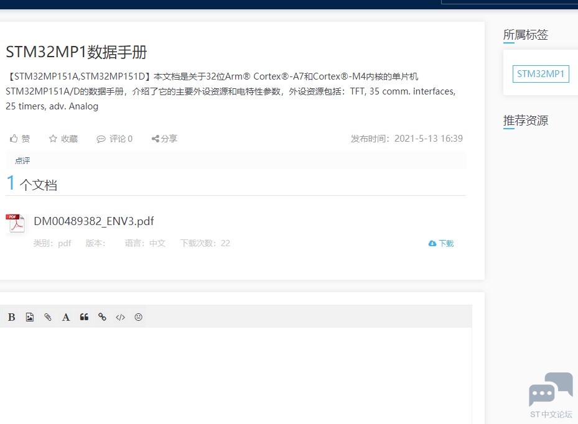This screenshot has width=578, height=424.
Task: Insert code block in editor
Action: [120, 317]
